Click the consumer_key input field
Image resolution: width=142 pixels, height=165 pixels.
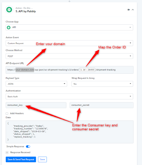click(36, 105)
